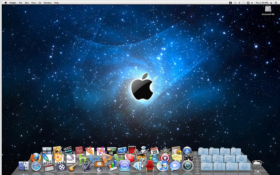Launch Photo Booth red curtain icon
280x175 pixels.
[132, 151]
